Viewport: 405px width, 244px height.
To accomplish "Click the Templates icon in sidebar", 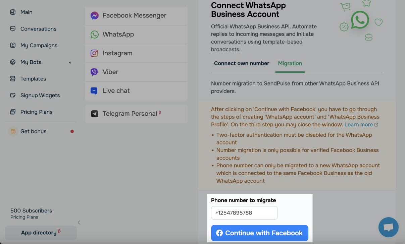I will click(13, 79).
